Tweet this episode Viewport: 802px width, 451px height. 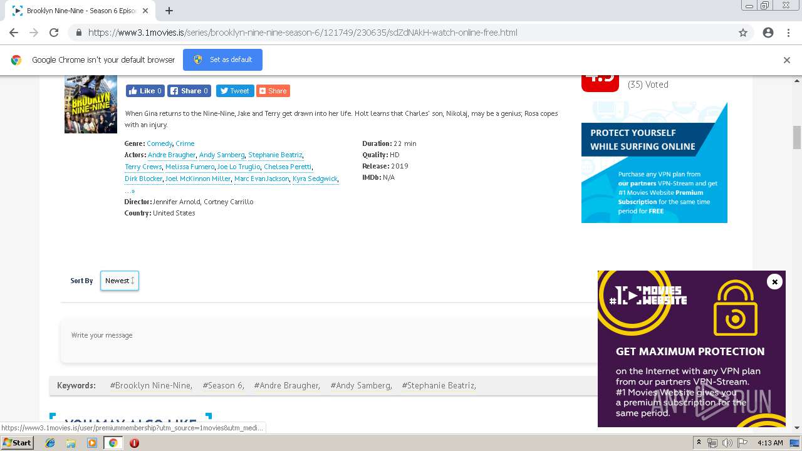click(x=235, y=91)
